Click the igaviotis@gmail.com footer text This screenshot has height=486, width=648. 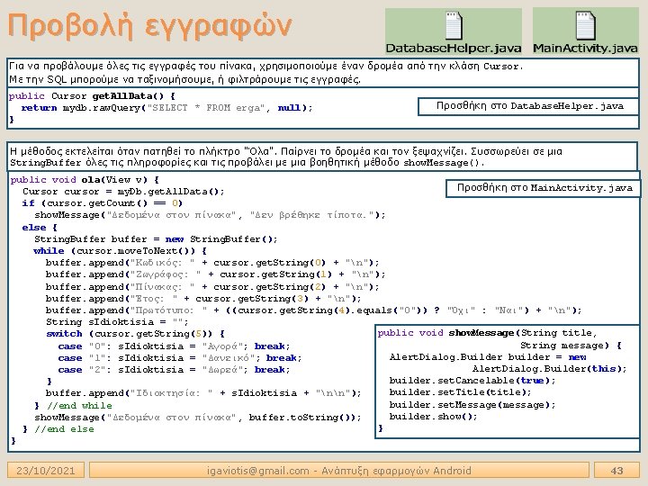[x=339, y=471]
